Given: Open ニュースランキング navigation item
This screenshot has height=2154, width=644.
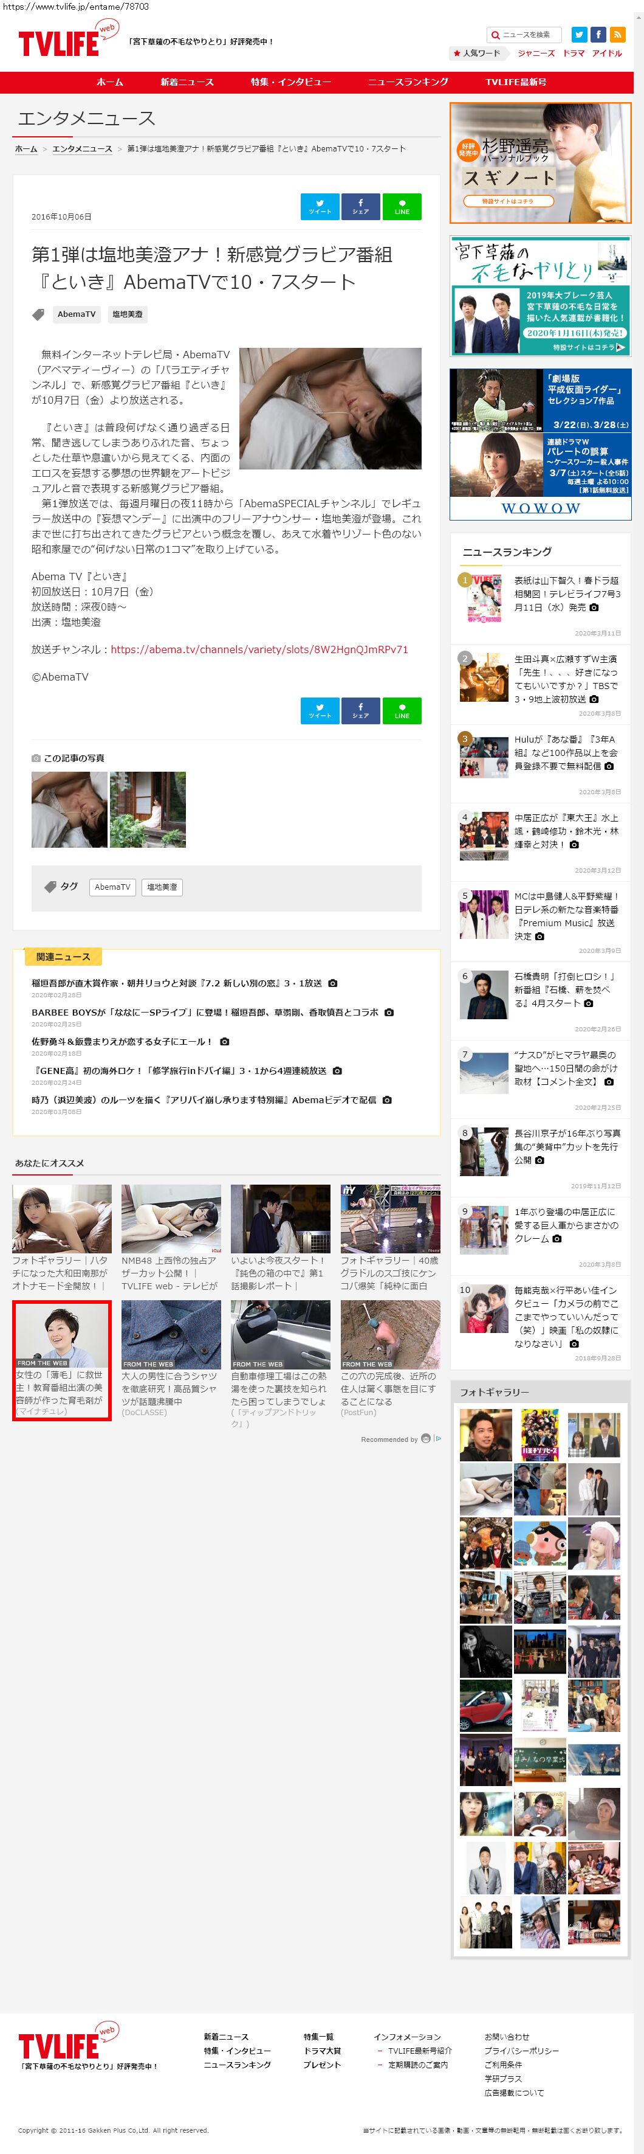Looking at the screenshot, I should (408, 82).
